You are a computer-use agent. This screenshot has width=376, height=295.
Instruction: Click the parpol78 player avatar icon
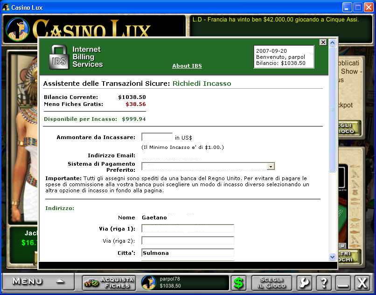(x=149, y=282)
